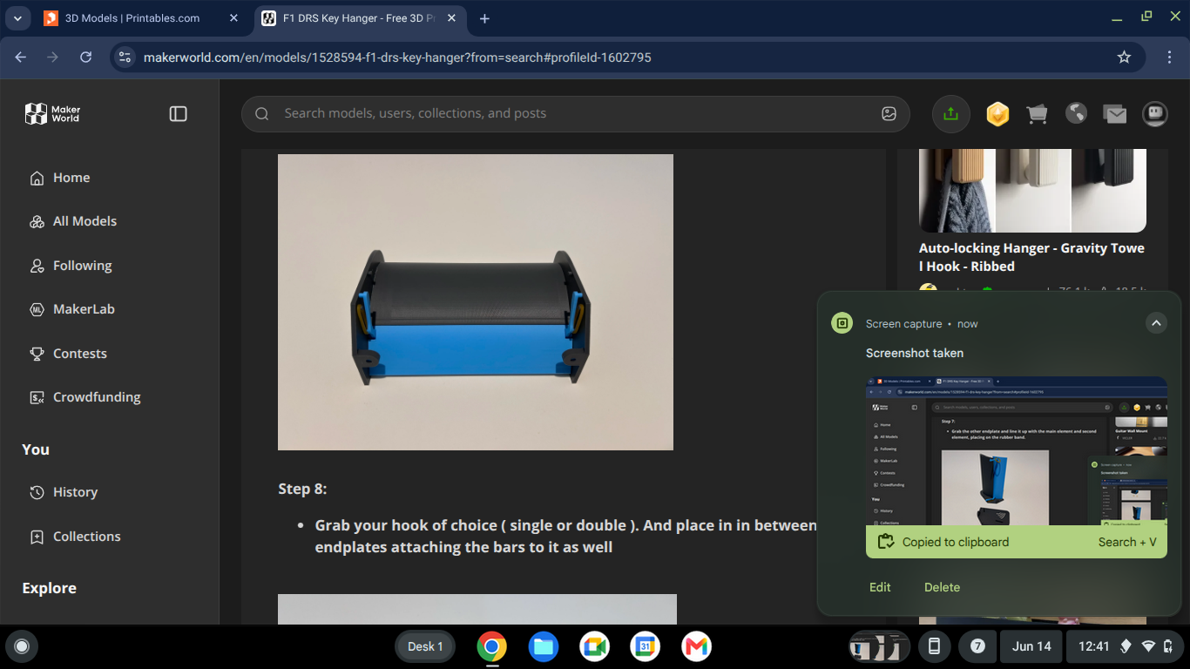Open the Desk 1 switcher button

[x=425, y=646]
